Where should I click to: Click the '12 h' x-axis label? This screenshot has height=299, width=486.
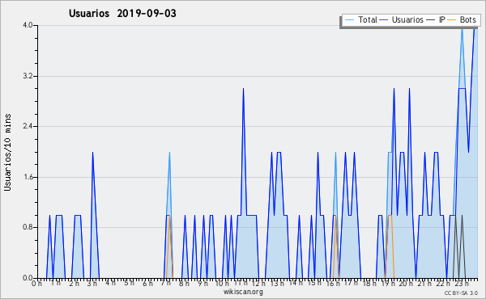pos(259,283)
